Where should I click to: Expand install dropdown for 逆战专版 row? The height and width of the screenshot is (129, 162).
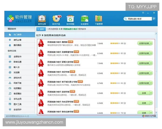151,93
